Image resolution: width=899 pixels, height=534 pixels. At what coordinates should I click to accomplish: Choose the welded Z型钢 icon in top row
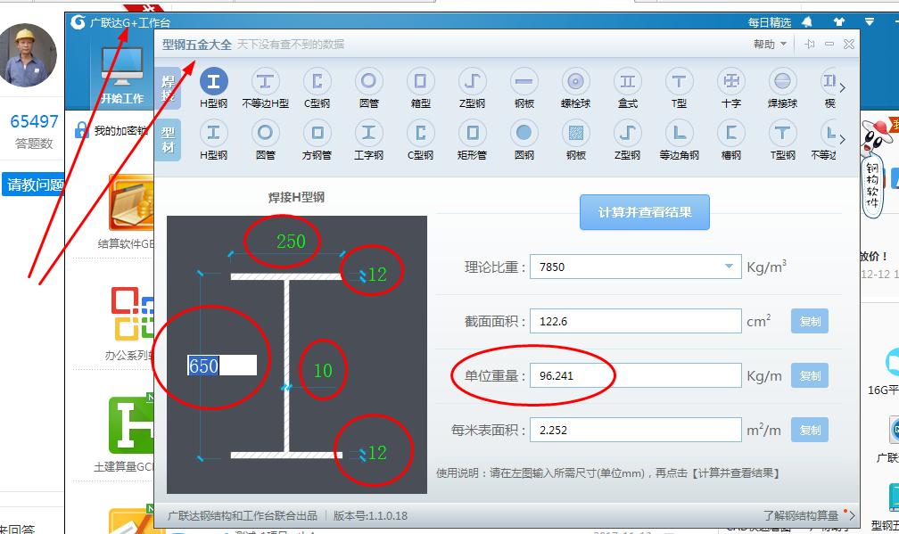point(472,81)
